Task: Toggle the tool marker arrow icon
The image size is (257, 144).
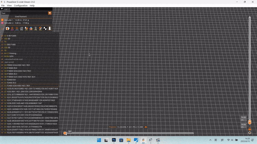Action: (x=50, y=29)
